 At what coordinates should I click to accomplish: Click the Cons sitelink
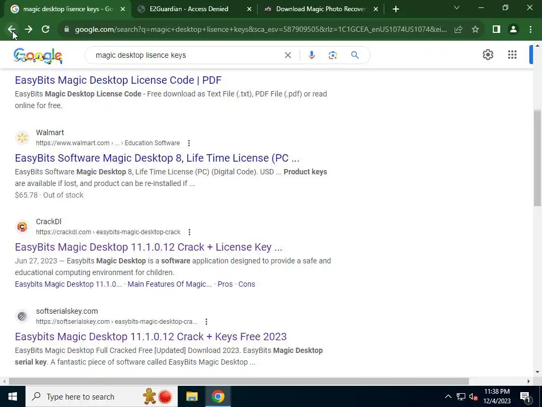point(247,284)
